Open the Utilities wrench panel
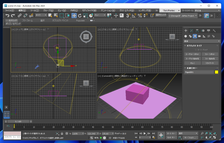The height and width of the screenshot is (143, 224). coord(214,31)
